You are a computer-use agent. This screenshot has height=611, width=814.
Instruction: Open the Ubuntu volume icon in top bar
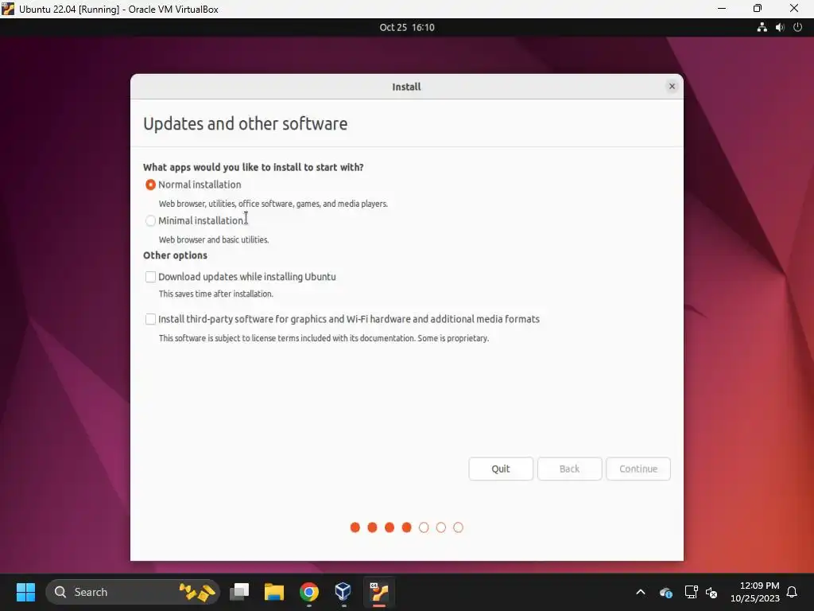pos(780,28)
